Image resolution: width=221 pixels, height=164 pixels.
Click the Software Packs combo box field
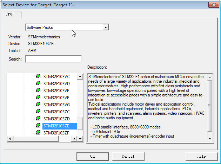[x=67, y=27]
